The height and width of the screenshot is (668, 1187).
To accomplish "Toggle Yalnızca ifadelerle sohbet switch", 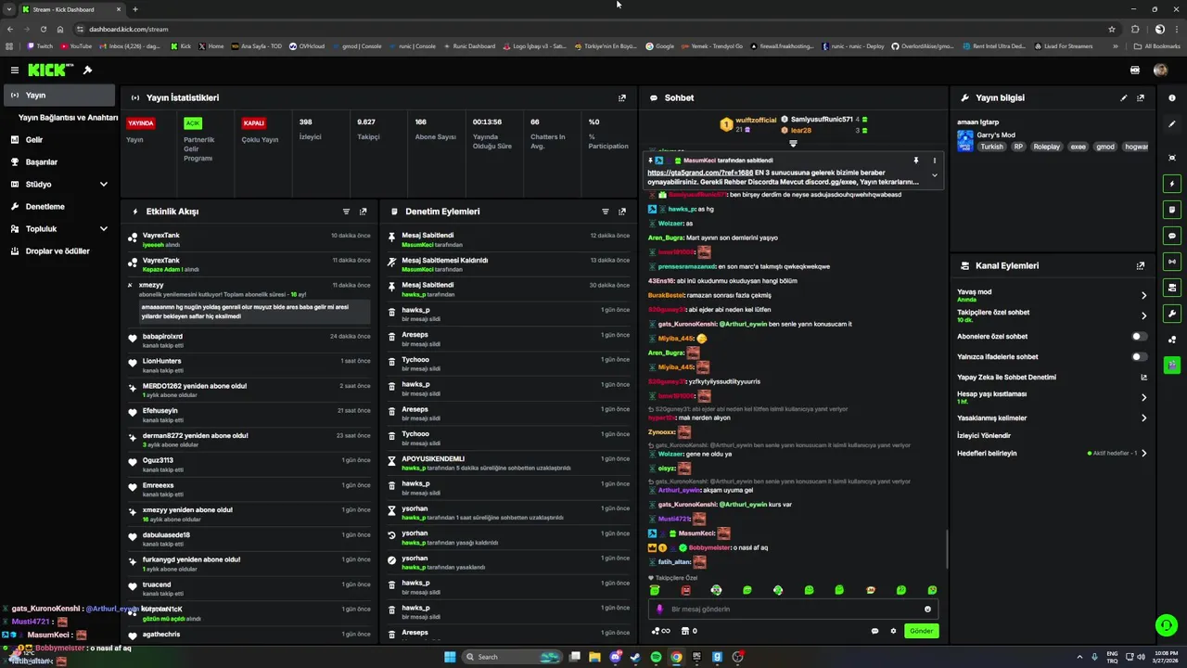I will click(1140, 357).
